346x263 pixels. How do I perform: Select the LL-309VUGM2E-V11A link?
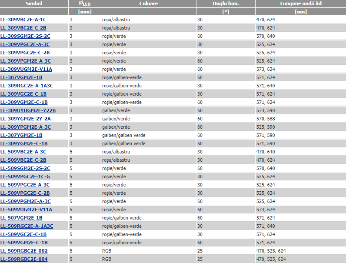[26, 69]
